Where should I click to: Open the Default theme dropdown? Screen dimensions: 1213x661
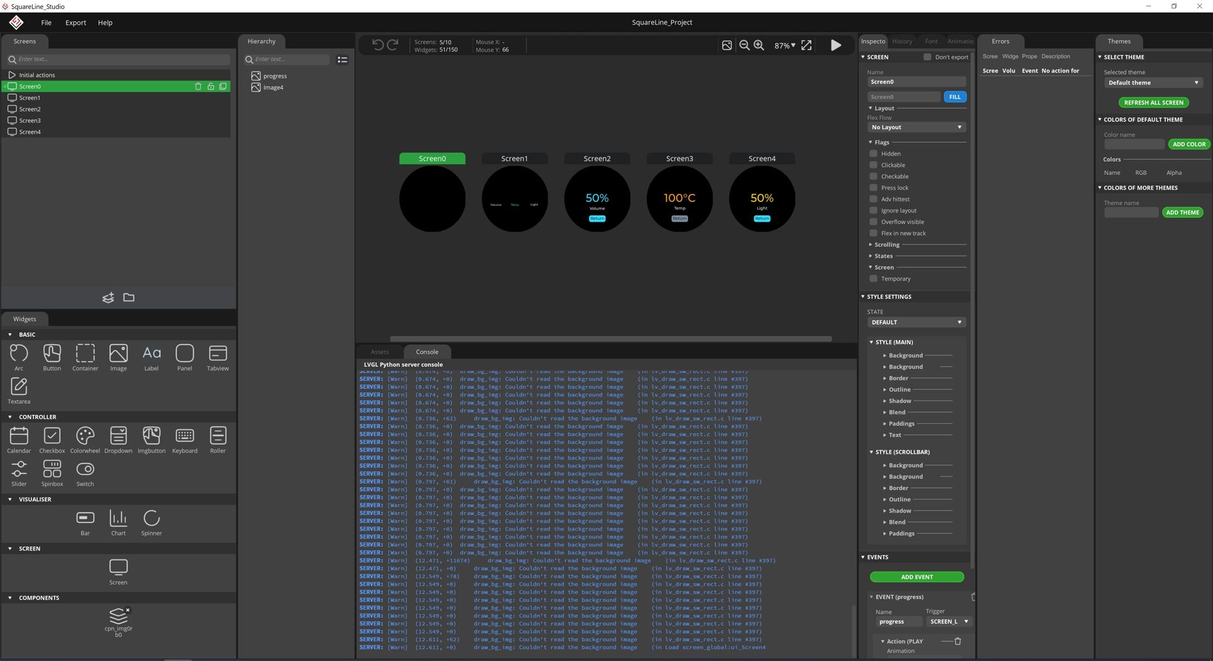(x=1152, y=83)
